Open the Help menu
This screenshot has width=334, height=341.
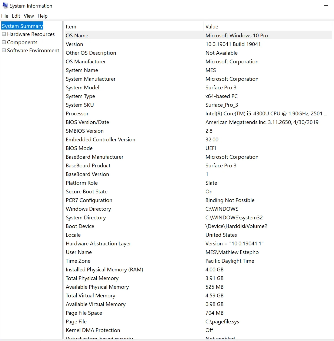42,16
